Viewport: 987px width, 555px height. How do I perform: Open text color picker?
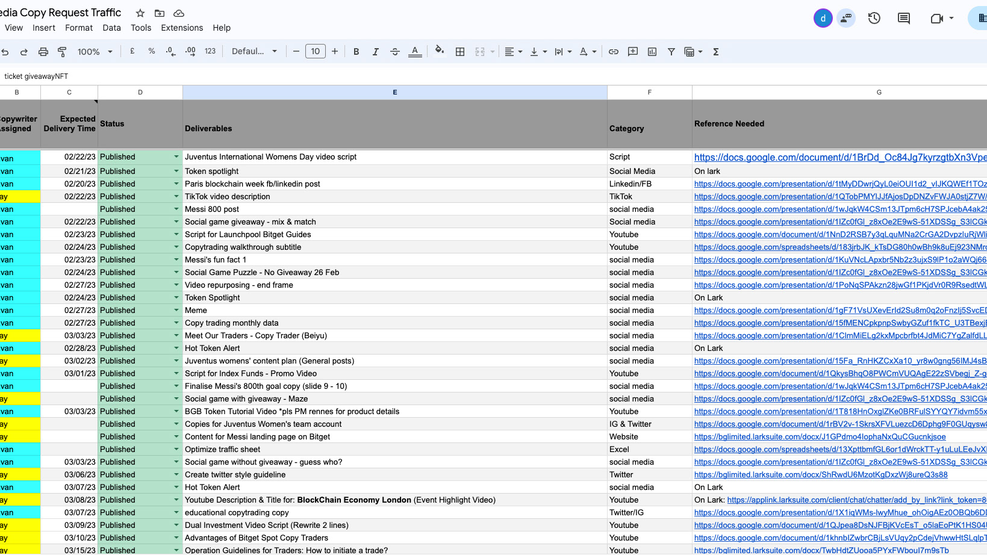[415, 52]
